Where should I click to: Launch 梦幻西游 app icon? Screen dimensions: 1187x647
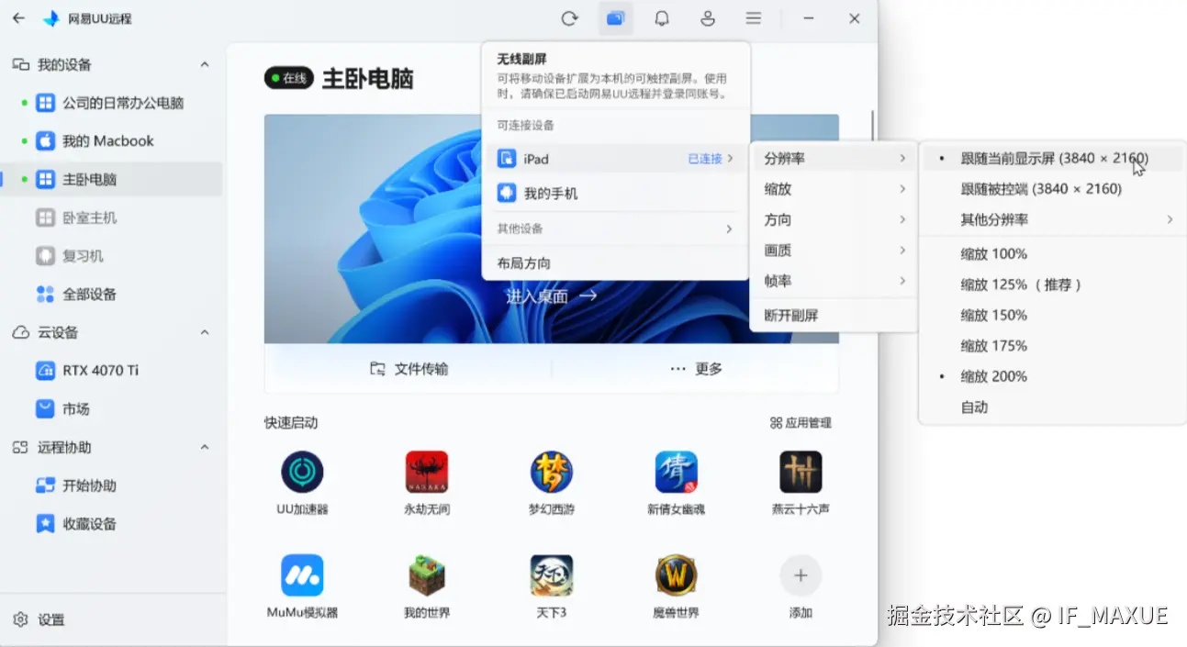click(x=552, y=473)
